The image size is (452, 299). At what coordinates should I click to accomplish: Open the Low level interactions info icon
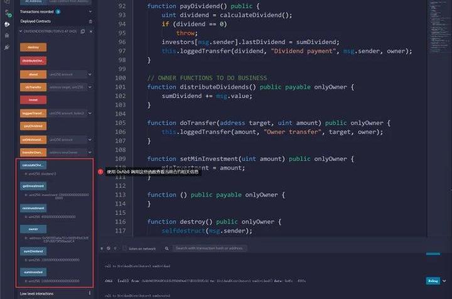90,293
